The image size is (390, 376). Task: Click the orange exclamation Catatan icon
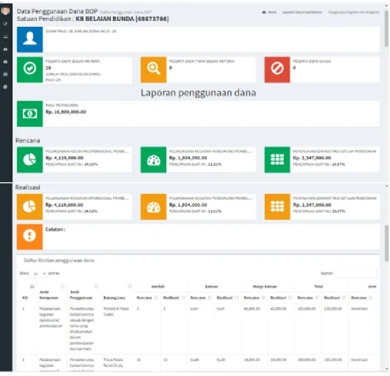tap(30, 237)
